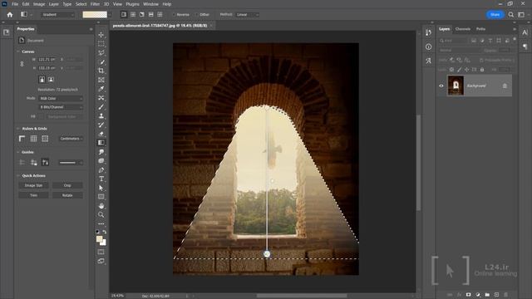The image size is (532, 299).
Task: Select the Eraser tool
Action: tap(101, 134)
